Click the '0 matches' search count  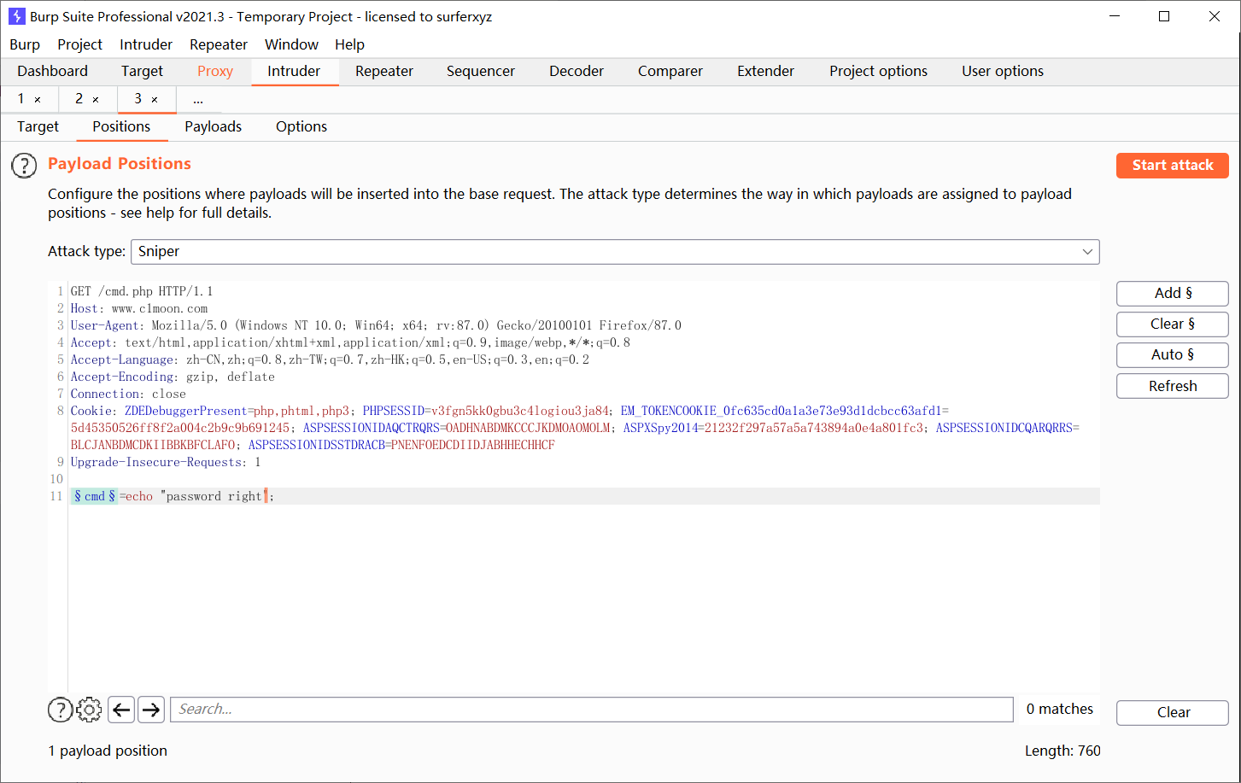tap(1060, 710)
